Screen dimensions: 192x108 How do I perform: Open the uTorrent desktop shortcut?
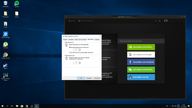(6, 45)
